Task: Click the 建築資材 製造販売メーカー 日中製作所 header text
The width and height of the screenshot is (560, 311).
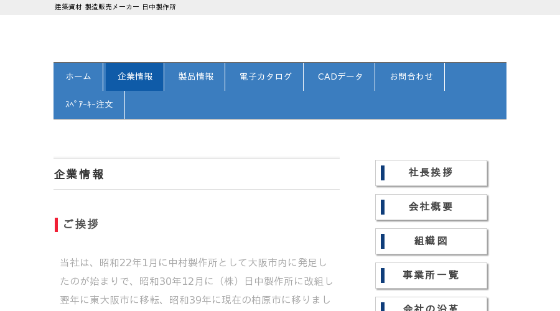Action: [115, 7]
